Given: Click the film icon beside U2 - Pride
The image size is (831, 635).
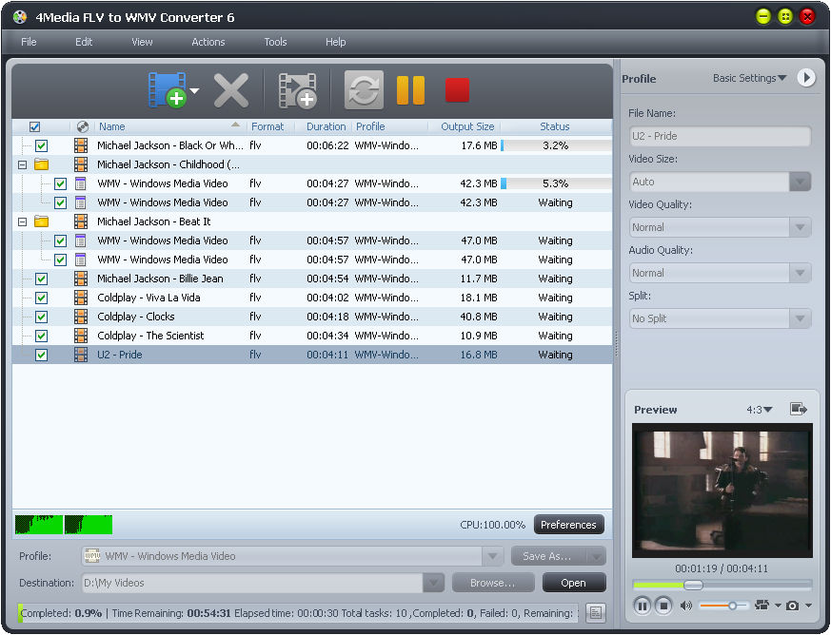Looking at the screenshot, I should coord(81,355).
